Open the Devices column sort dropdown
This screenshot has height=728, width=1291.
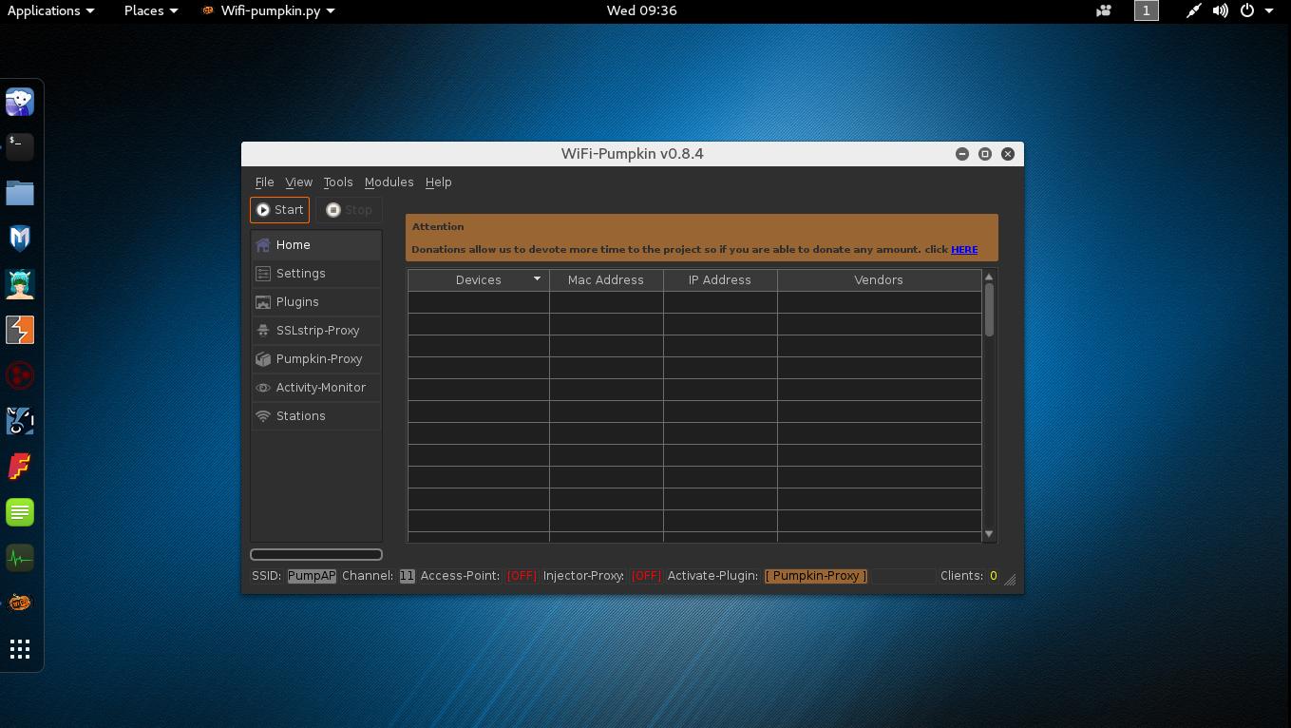537,279
